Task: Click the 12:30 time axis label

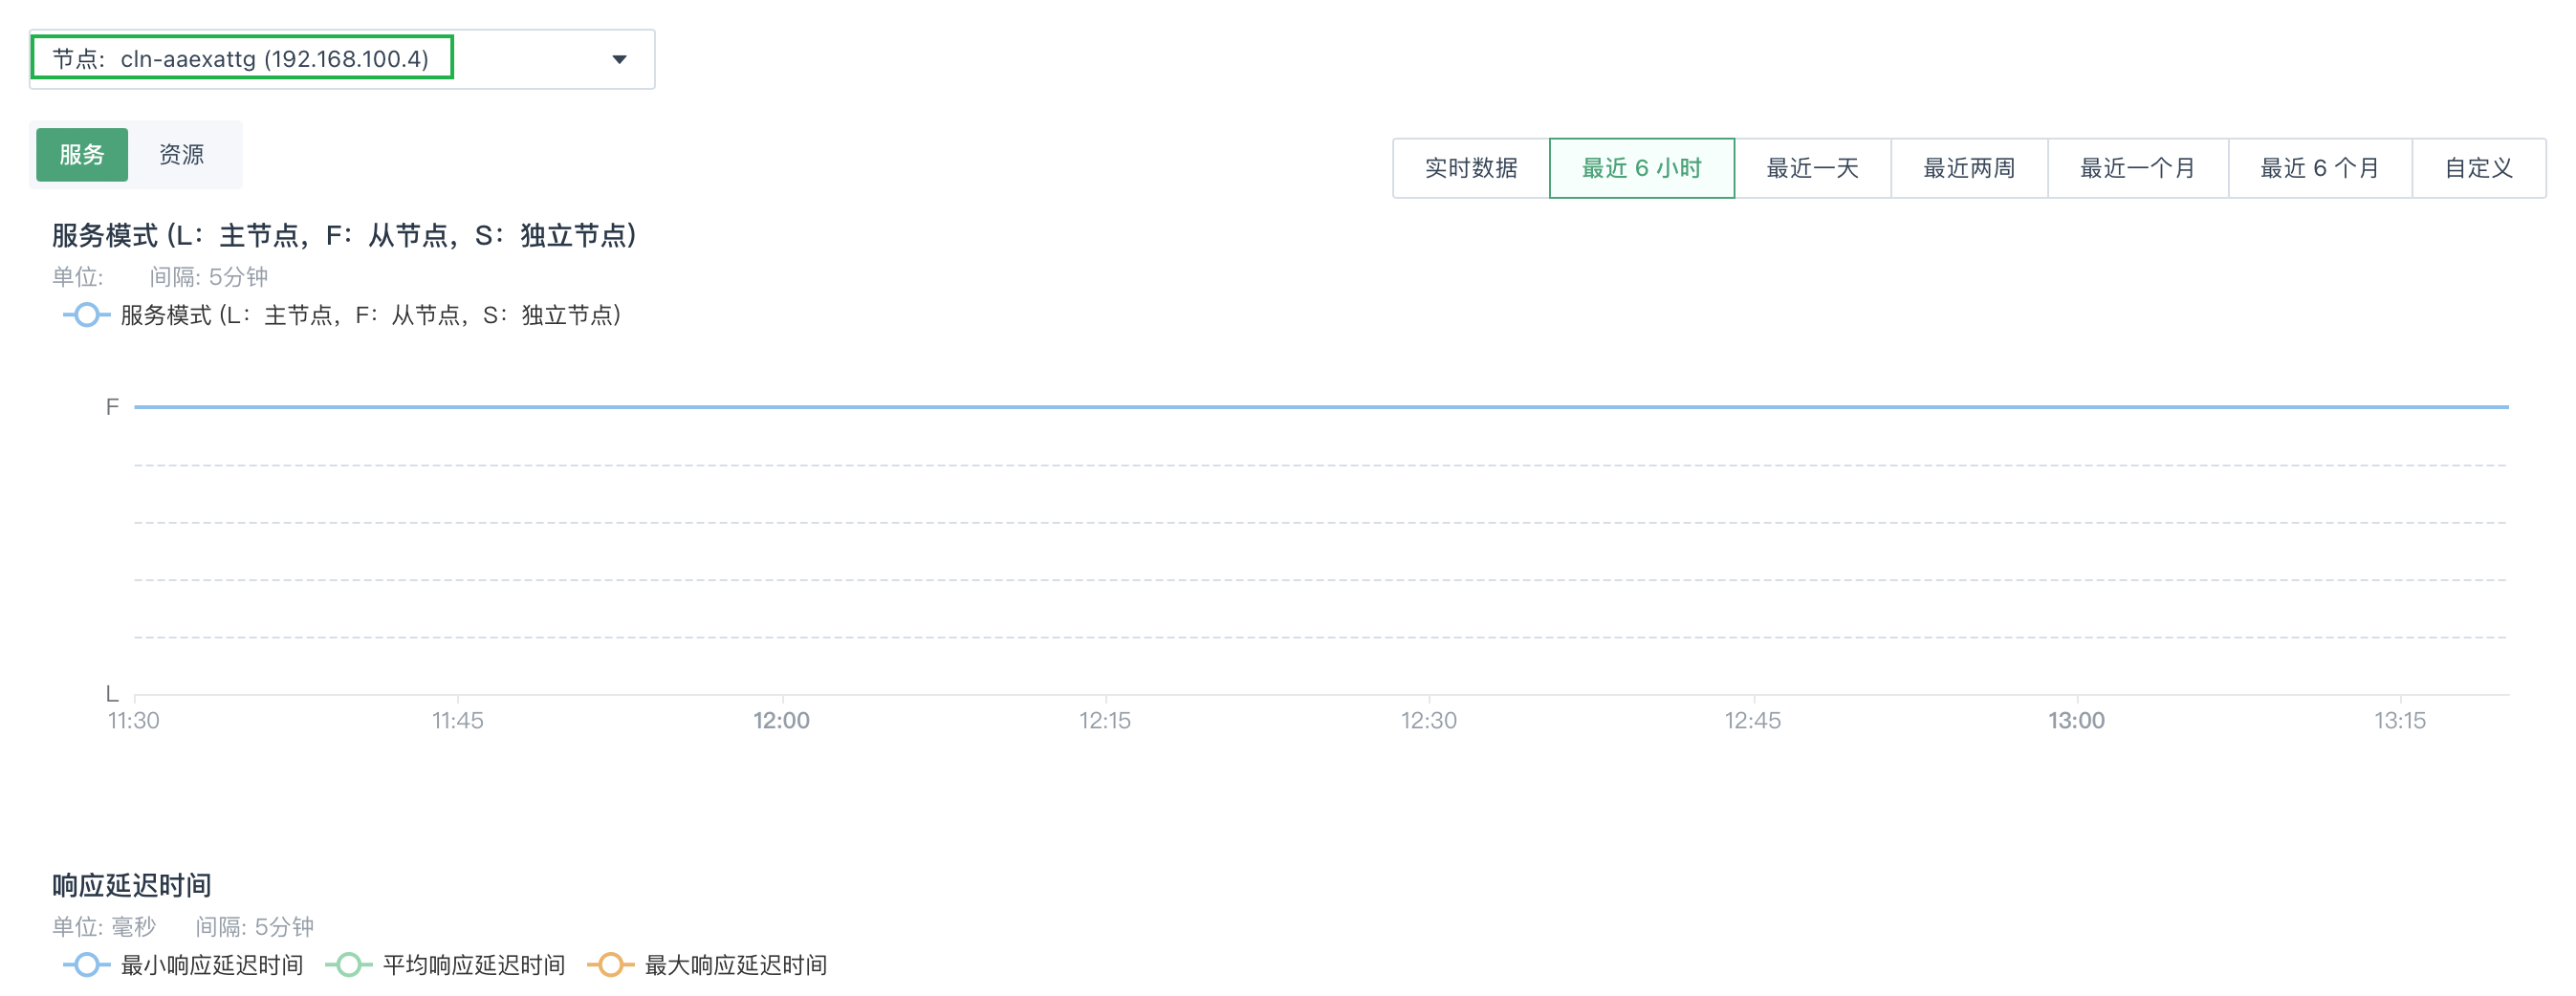Action: point(1429,721)
